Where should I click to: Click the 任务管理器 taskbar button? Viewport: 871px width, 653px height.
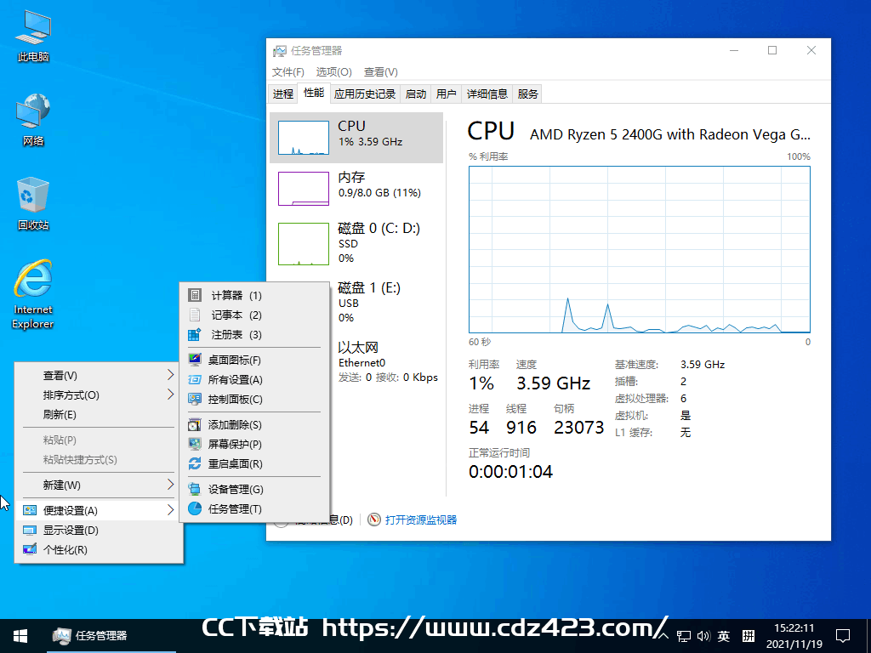[x=111, y=636]
